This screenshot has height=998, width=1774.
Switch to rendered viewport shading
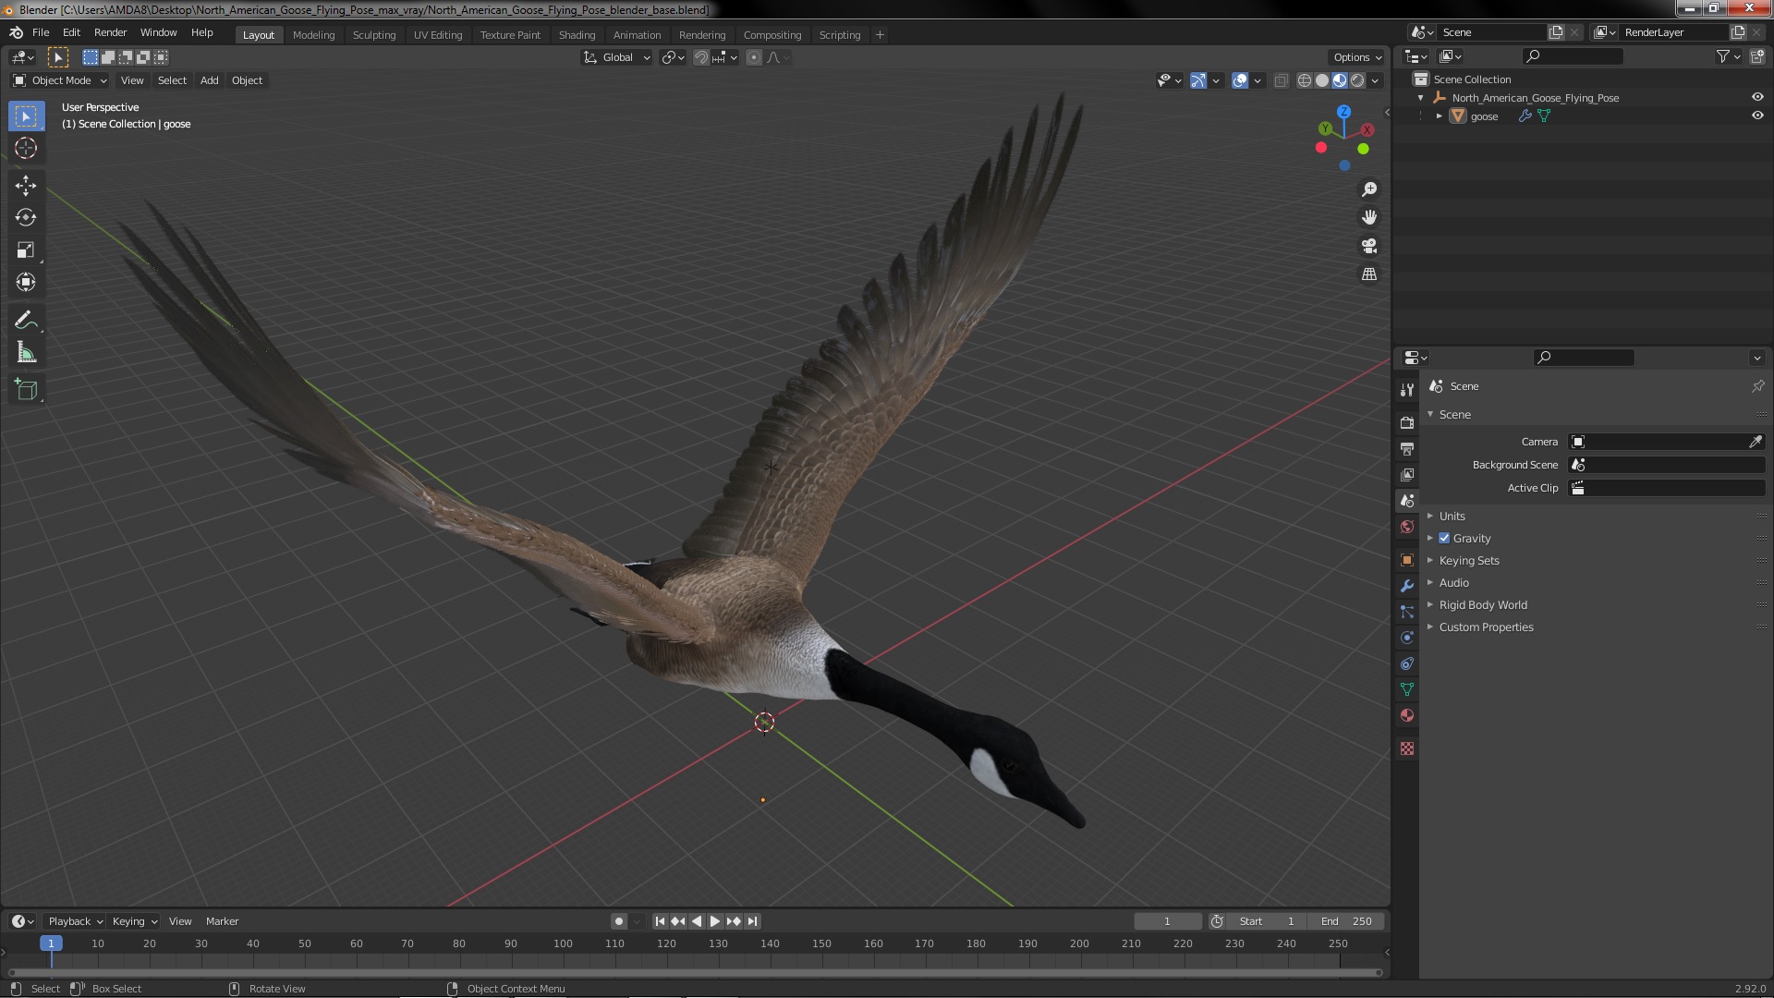(x=1357, y=80)
